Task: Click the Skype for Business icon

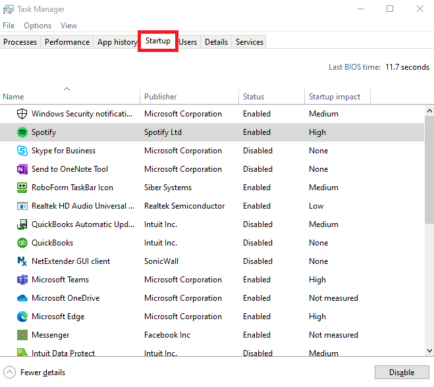Action: tap(22, 151)
